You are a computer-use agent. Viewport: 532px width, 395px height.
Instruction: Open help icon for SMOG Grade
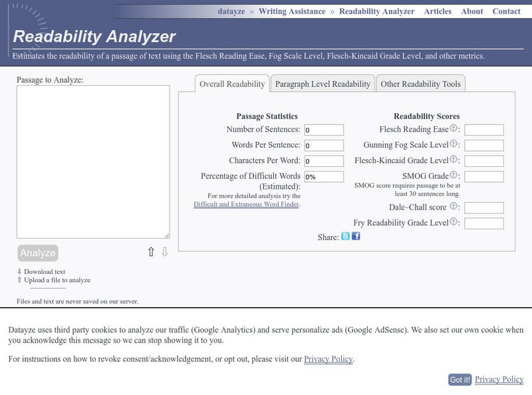(x=454, y=175)
